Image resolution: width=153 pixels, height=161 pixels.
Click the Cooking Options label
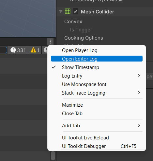click(84, 38)
